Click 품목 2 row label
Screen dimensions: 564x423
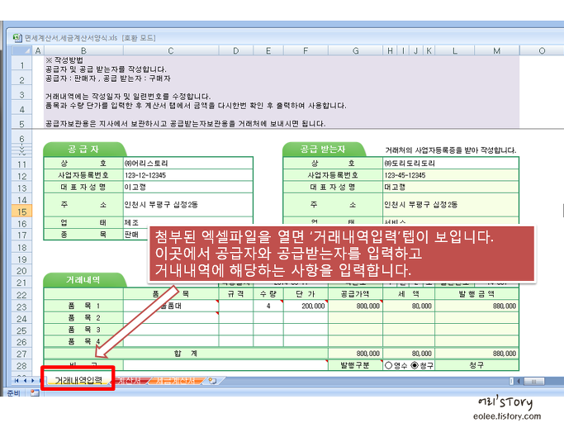[x=83, y=318]
